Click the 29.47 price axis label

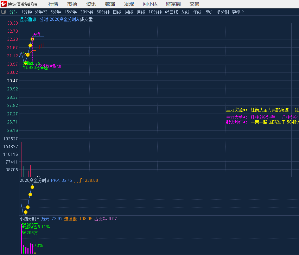pyautogui.click(x=12, y=81)
